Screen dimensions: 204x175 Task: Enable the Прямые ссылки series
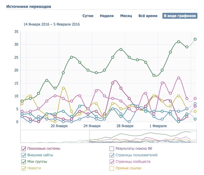pos(112,168)
